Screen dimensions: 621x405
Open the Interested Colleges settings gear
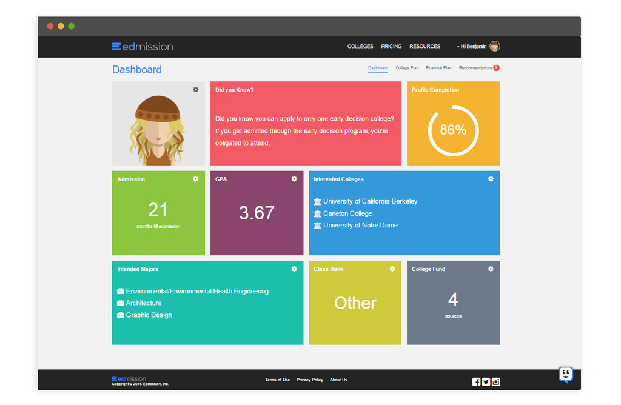[x=491, y=179]
